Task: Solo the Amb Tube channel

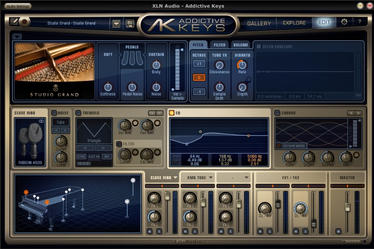Action: tap(195, 231)
